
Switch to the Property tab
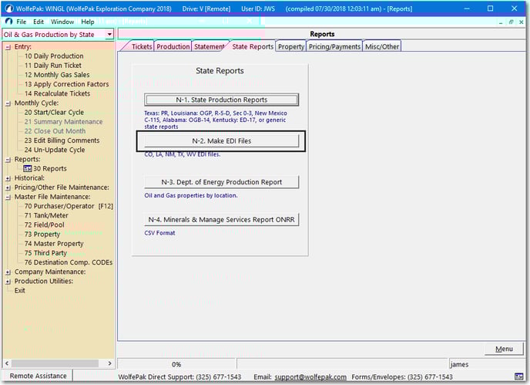tap(291, 46)
